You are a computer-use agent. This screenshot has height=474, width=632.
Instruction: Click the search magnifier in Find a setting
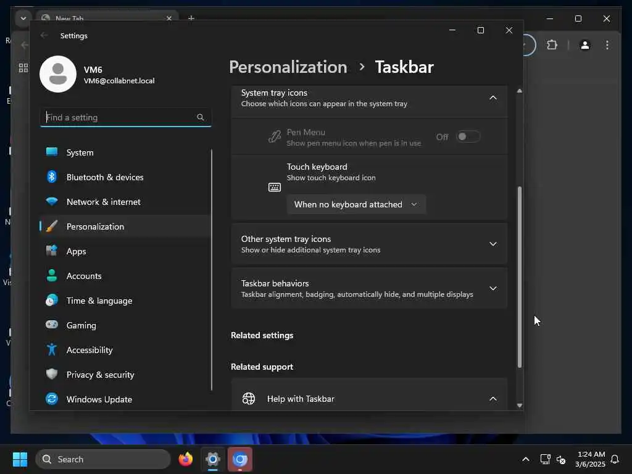click(201, 117)
